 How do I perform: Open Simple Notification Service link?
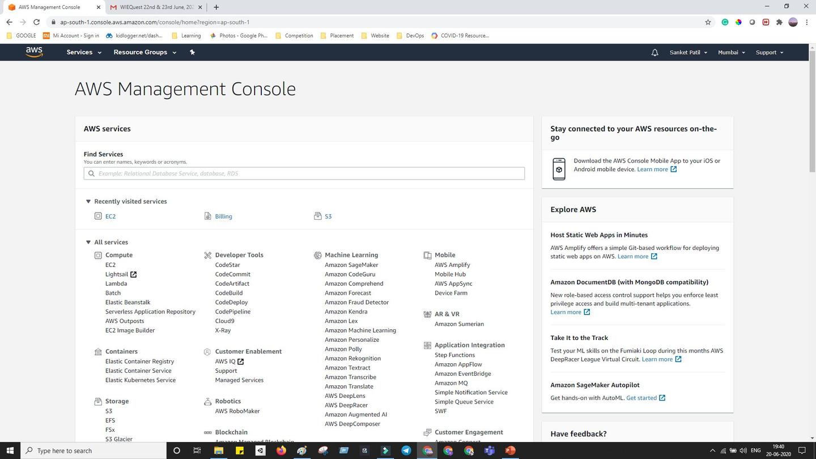coord(471,392)
